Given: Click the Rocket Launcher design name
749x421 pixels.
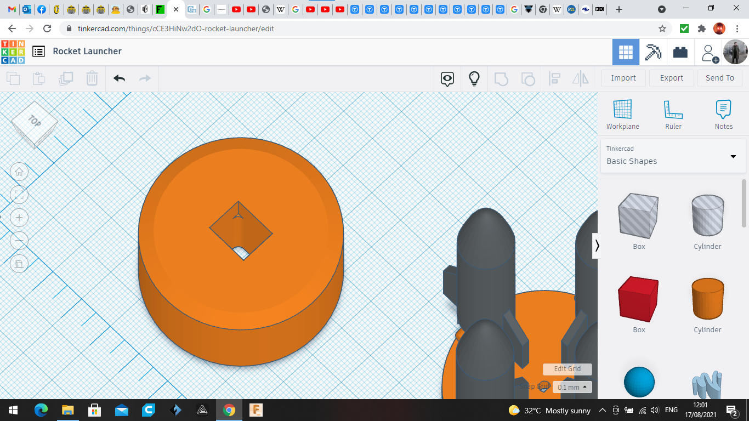Looking at the screenshot, I should point(87,51).
